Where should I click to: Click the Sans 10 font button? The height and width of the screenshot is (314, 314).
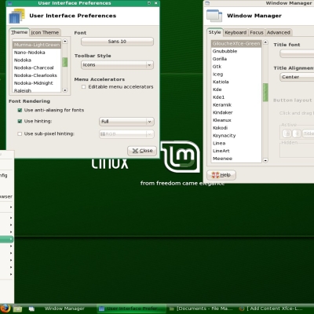[117, 42]
